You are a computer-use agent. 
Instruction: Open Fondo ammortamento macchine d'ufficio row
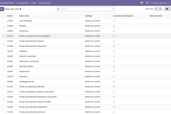tap(86, 102)
